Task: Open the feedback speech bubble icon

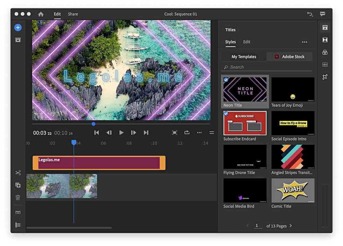Action: 322,14
